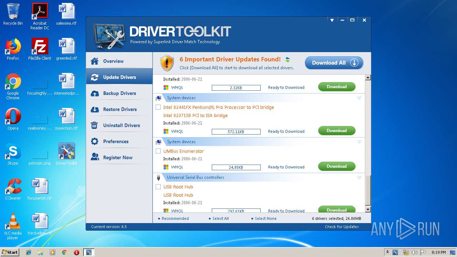
Task: Select Update Drivers tab
Action: click(119, 77)
